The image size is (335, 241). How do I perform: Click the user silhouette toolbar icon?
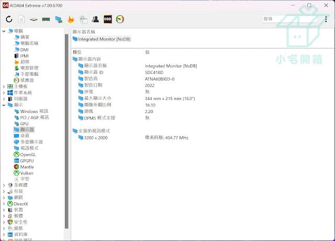(x=95, y=19)
